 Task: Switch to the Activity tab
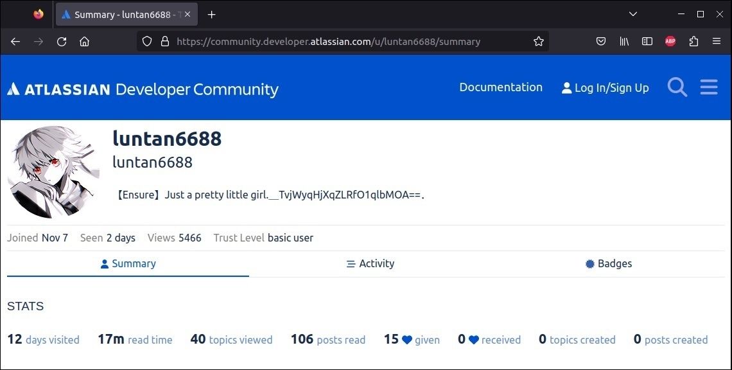(x=370, y=263)
